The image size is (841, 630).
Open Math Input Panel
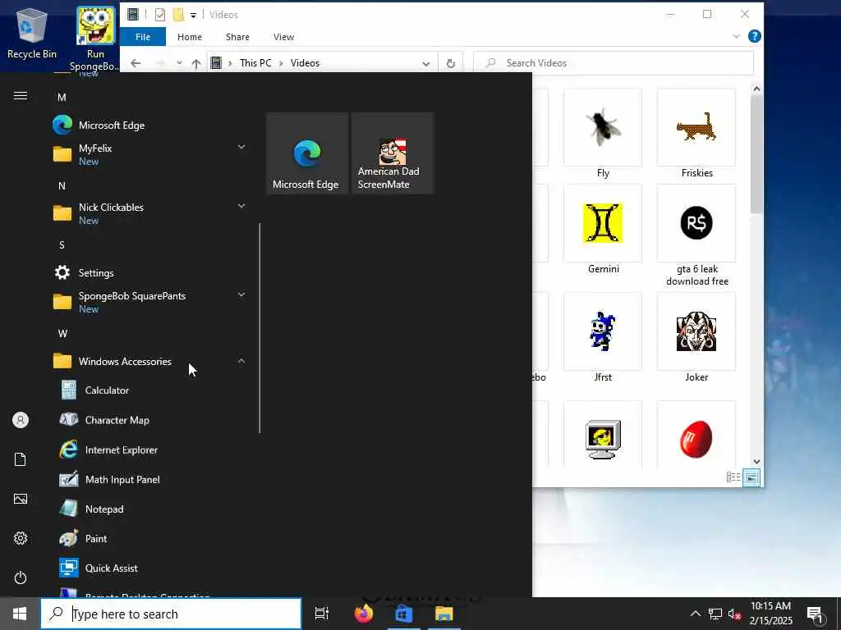click(x=149, y=479)
